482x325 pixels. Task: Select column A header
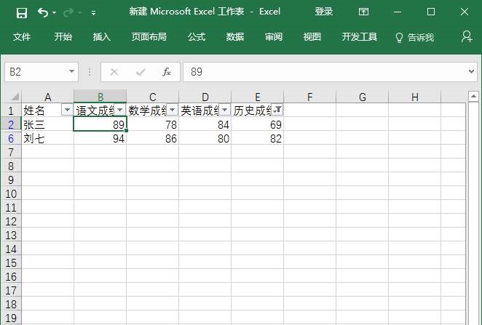pos(47,97)
